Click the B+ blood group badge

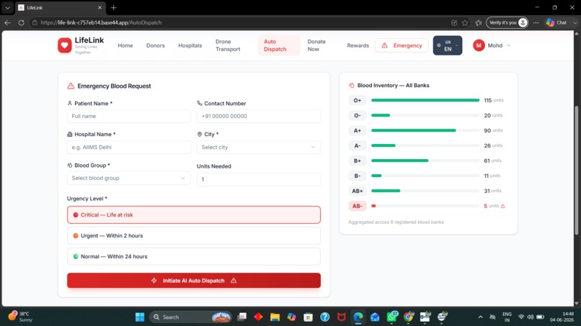[358, 160]
